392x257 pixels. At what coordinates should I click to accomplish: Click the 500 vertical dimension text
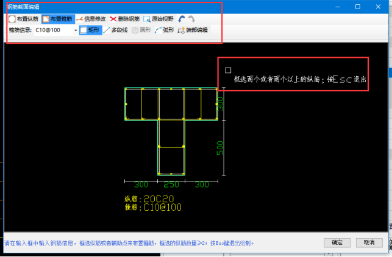(220, 148)
